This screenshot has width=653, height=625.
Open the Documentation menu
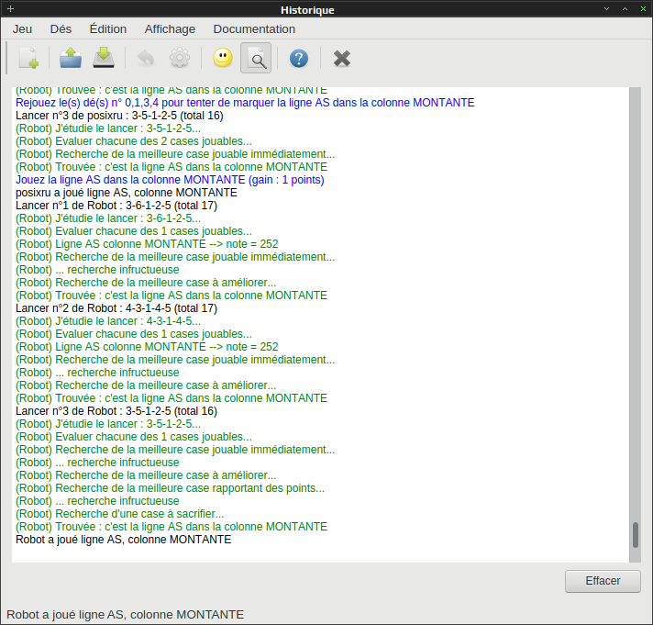254,29
